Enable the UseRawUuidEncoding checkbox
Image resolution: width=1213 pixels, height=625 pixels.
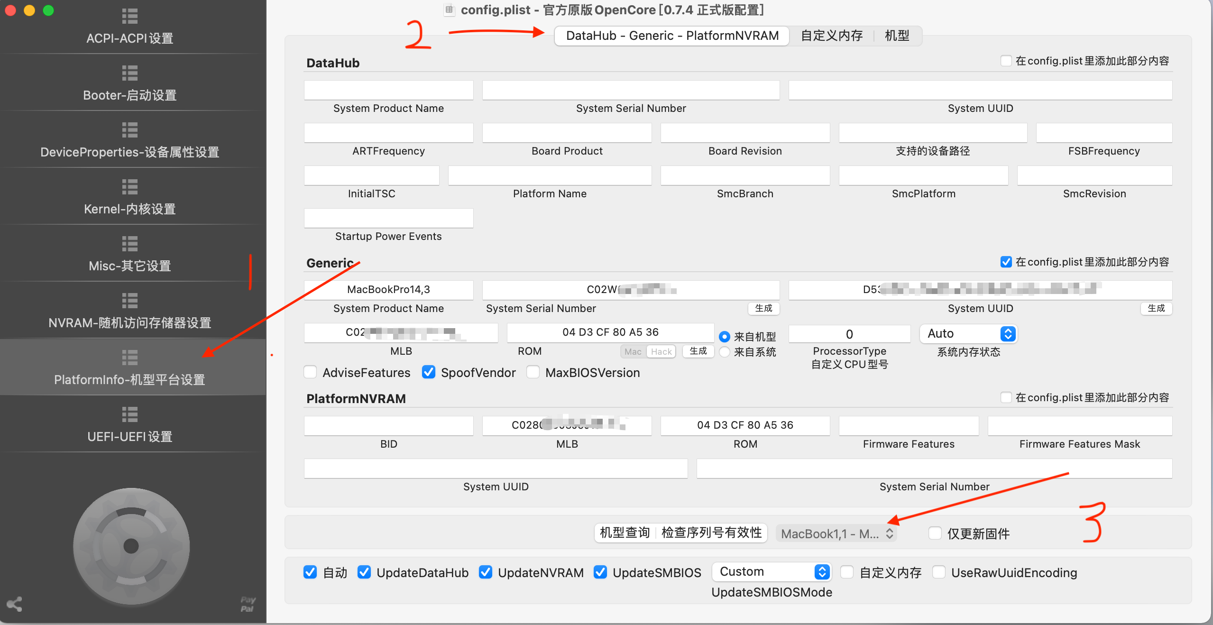(x=939, y=572)
